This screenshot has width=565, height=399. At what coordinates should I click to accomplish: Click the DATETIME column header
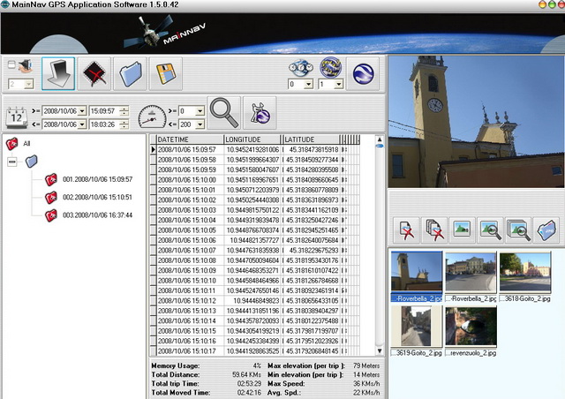click(x=188, y=139)
